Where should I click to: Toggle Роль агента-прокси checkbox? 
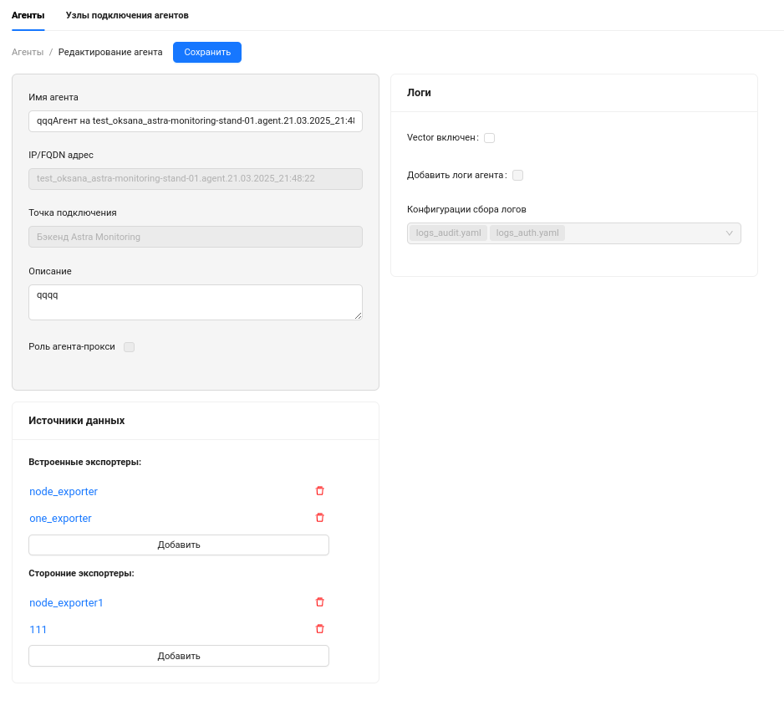pos(129,347)
